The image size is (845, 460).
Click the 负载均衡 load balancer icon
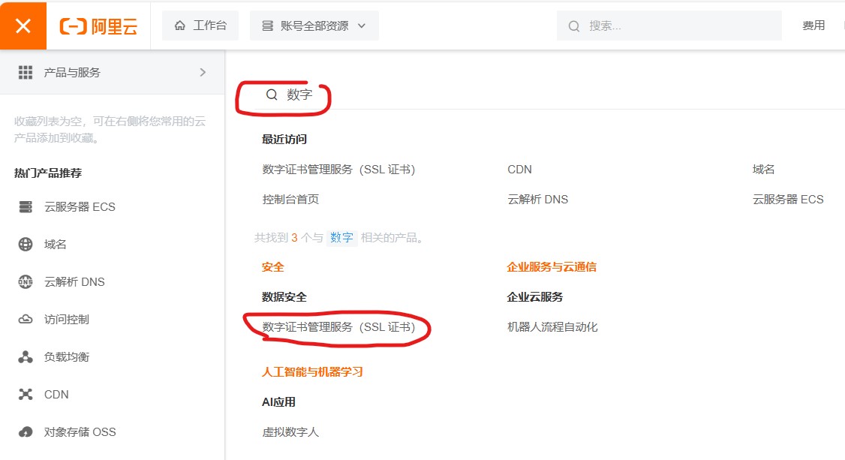pos(26,357)
